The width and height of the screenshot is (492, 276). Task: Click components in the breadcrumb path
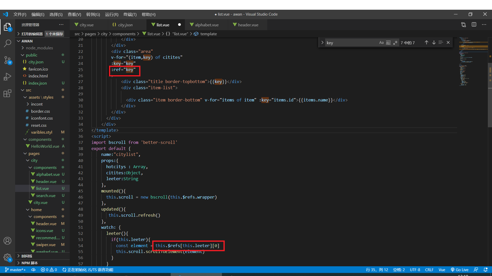[124, 34]
